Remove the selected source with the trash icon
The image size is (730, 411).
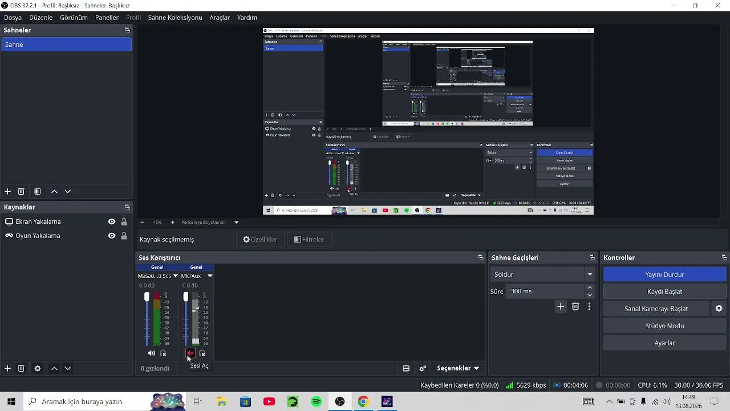pos(21,369)
